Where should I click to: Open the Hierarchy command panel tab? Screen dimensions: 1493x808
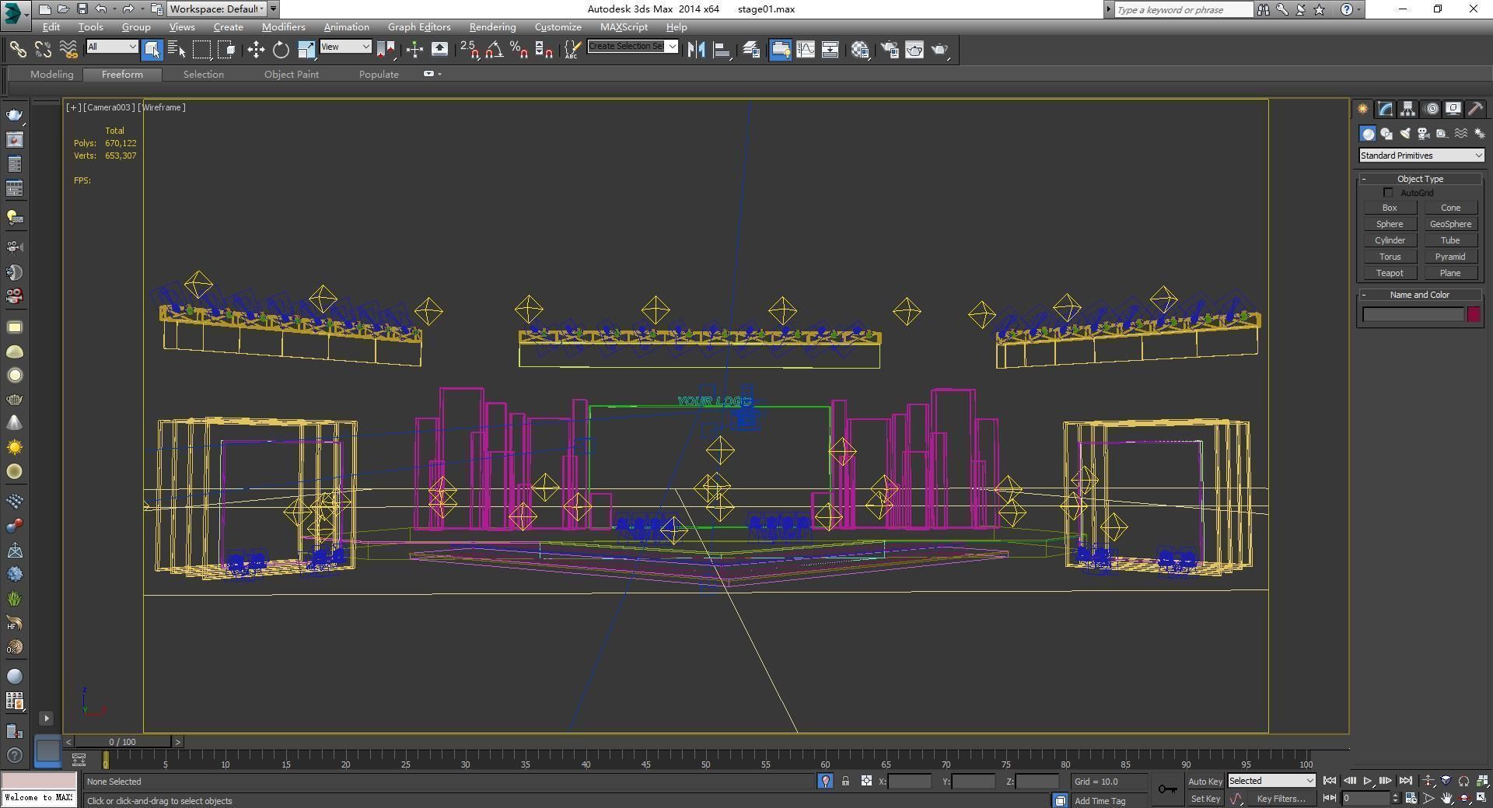[1408, 109]
